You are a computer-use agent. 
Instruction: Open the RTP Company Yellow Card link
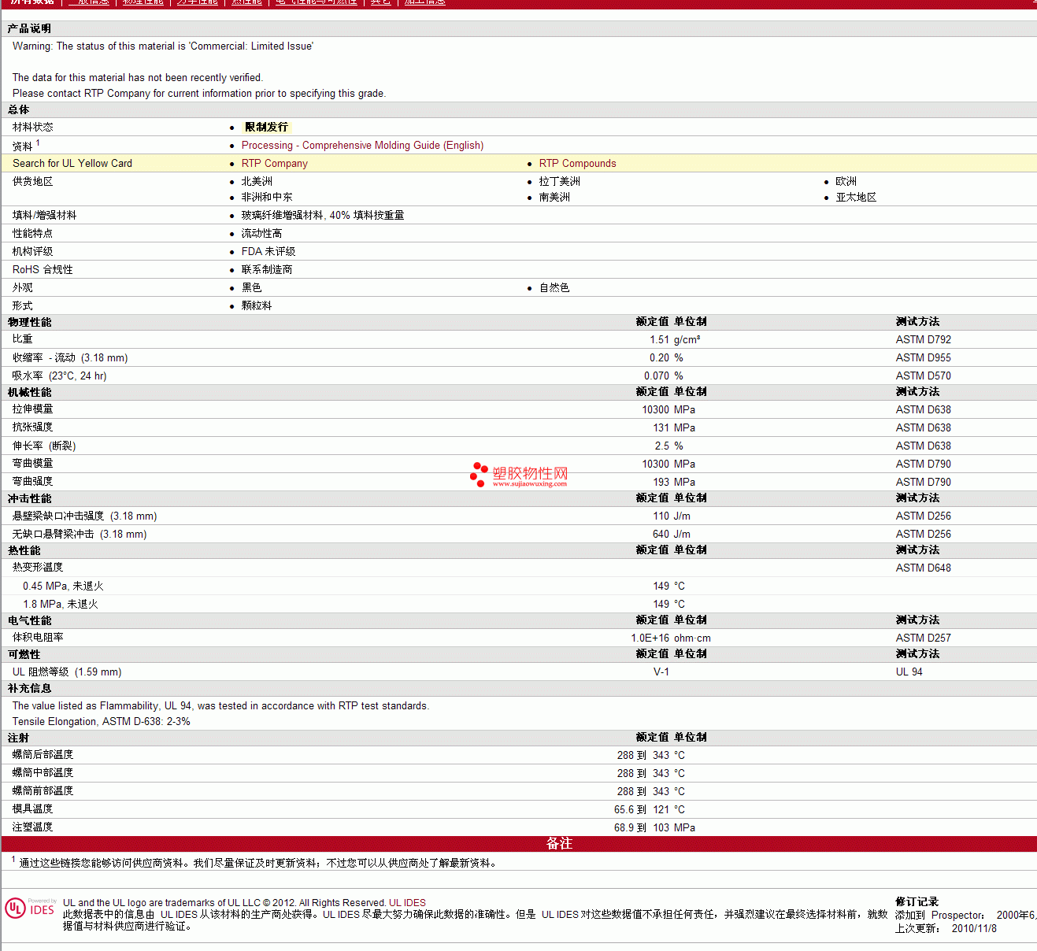click(275, 163)
